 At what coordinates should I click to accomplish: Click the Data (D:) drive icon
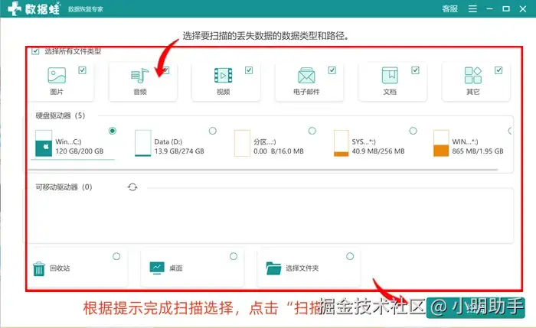pos(143,143)
